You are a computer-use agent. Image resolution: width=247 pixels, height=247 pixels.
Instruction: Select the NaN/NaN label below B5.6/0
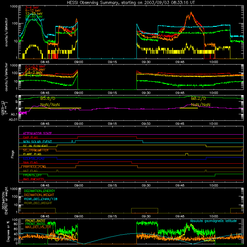click(50, 105)
